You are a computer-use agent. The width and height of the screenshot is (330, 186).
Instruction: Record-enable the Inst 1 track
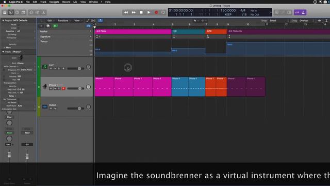tap(63, 69)
